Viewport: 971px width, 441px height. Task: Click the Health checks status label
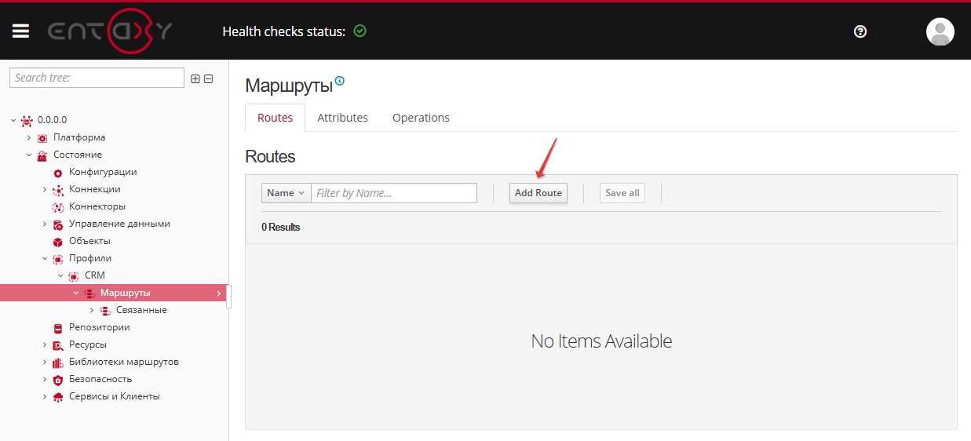[283, 31]
